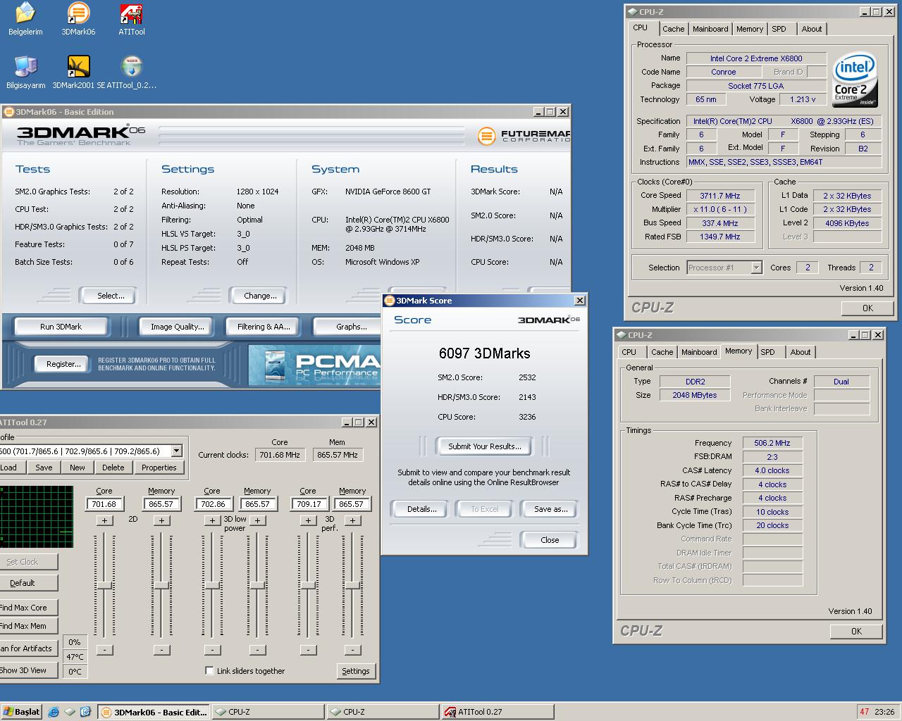Open the Bilgisayarım desktop icon

coord(25,72)
